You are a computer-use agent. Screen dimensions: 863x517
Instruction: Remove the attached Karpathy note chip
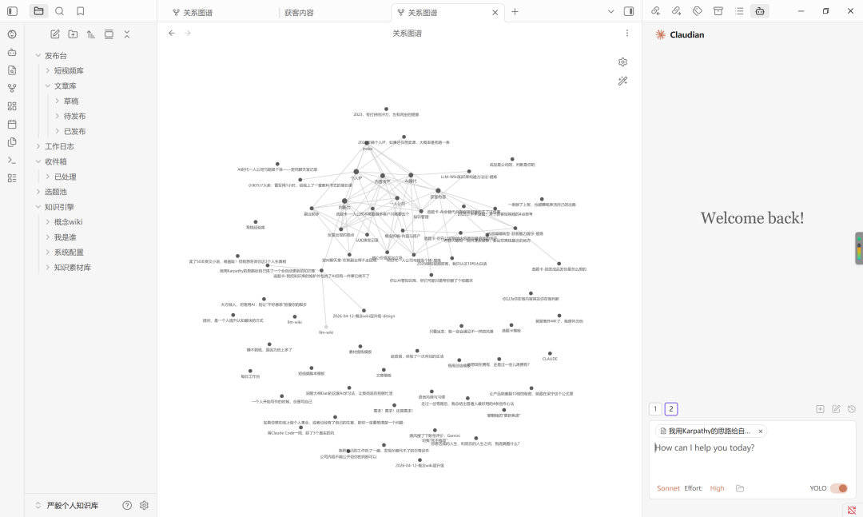(x=761, y=431)
